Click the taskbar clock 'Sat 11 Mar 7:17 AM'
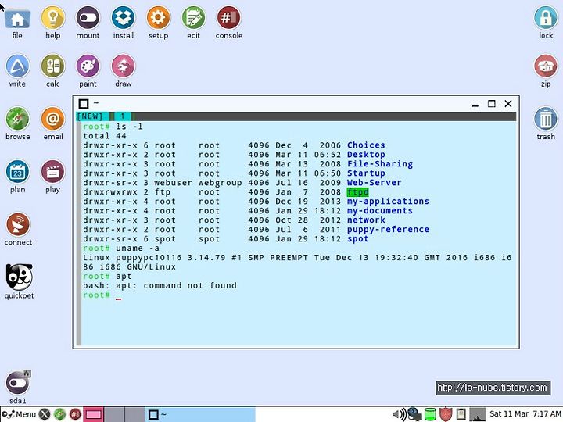This screenshot has height=422, width=563. [x=525, y=413]
